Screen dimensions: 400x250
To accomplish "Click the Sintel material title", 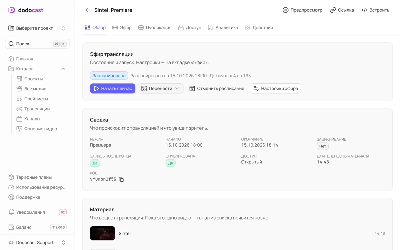I will tap(124, 233).
